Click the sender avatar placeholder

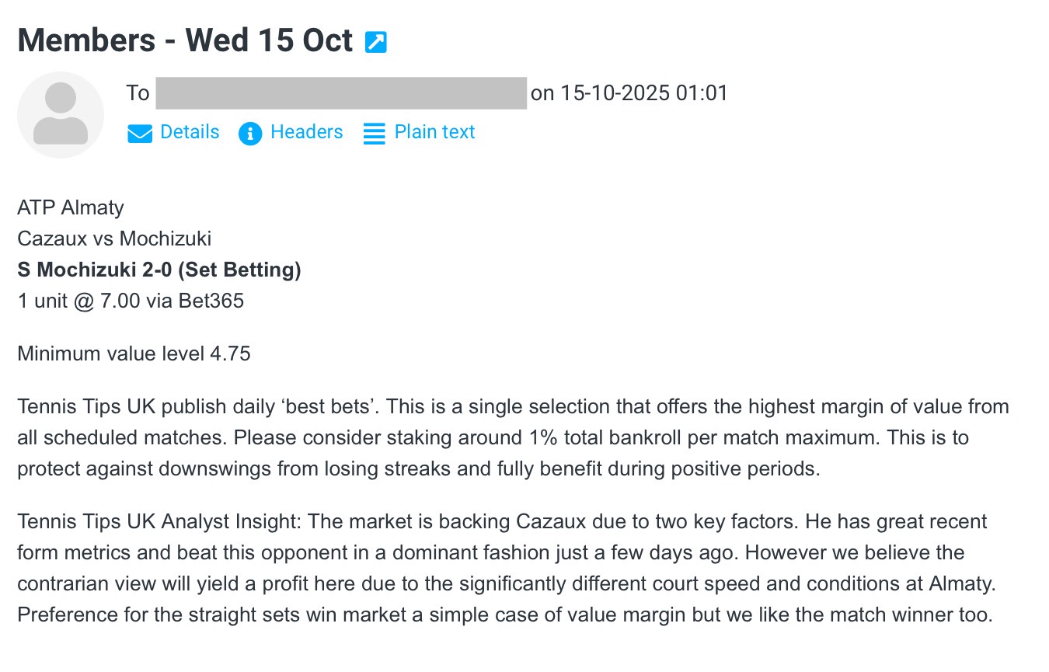coord(61,115)
